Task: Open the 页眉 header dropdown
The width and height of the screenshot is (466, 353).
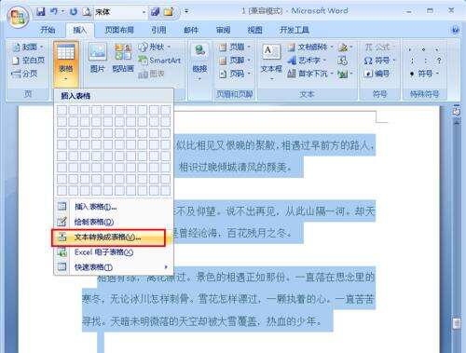Action: tap(235, 47)
